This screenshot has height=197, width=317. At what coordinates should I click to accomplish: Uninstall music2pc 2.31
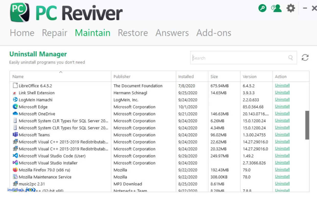point(282,183)
